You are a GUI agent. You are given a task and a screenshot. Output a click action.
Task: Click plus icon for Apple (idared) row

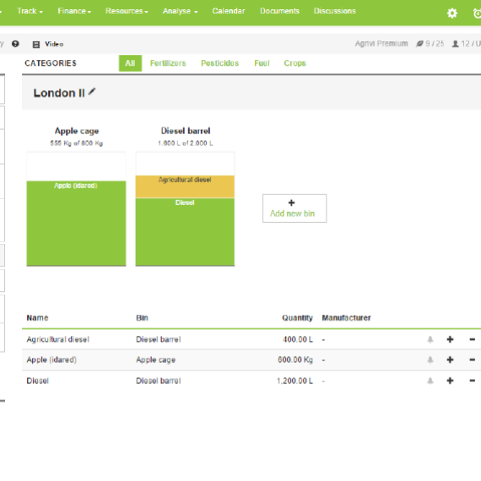pyautogui.click(x=450, y=359)
